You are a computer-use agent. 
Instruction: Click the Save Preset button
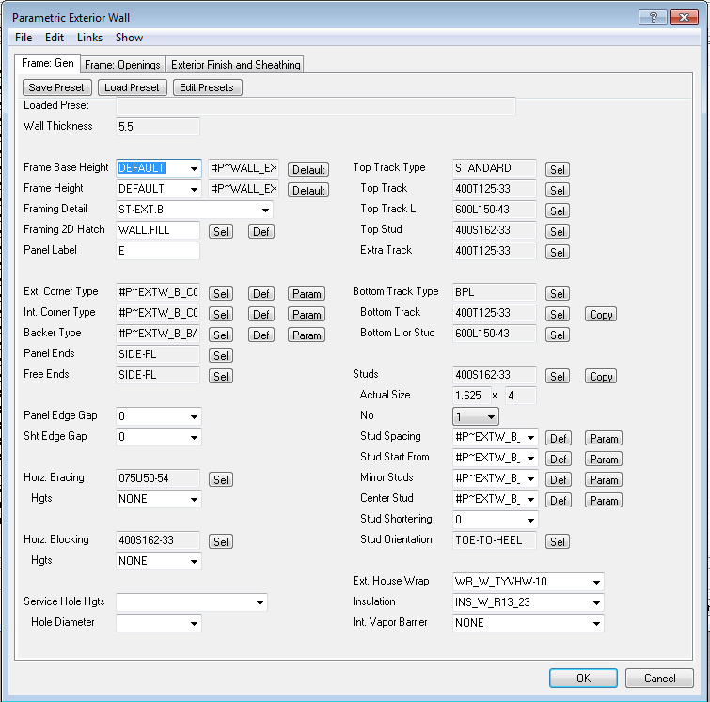pyautogui.click(x=56, y=87)
